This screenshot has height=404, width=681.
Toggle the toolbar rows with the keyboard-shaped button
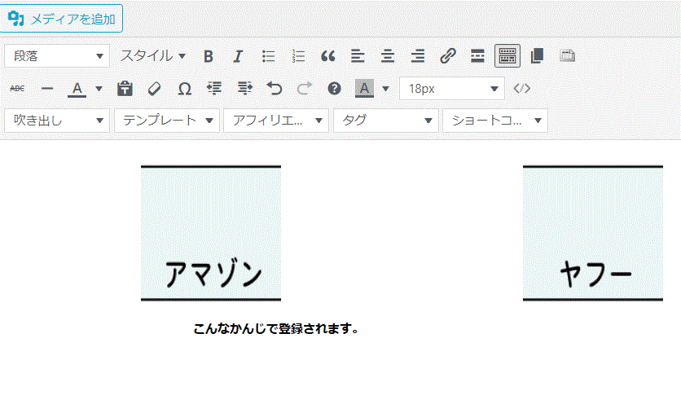[x=507, y=56]
